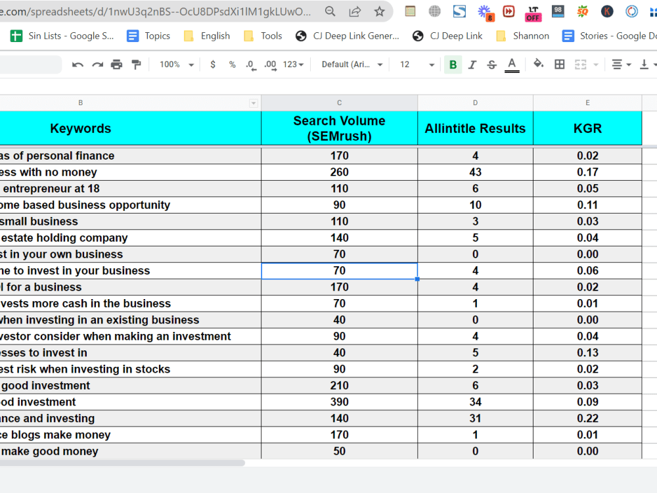Open the English bookmark folder
This screenshot has height=493, width=657.
(x=207, y=36)
